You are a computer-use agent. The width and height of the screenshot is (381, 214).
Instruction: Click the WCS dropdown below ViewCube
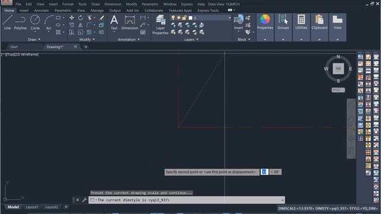[x=338, y=90]
